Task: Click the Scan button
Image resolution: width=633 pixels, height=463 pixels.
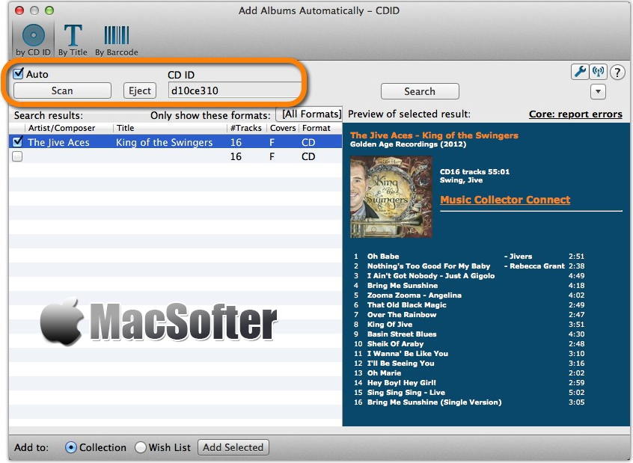Action: pyautogui.click(x=62, y=91)
